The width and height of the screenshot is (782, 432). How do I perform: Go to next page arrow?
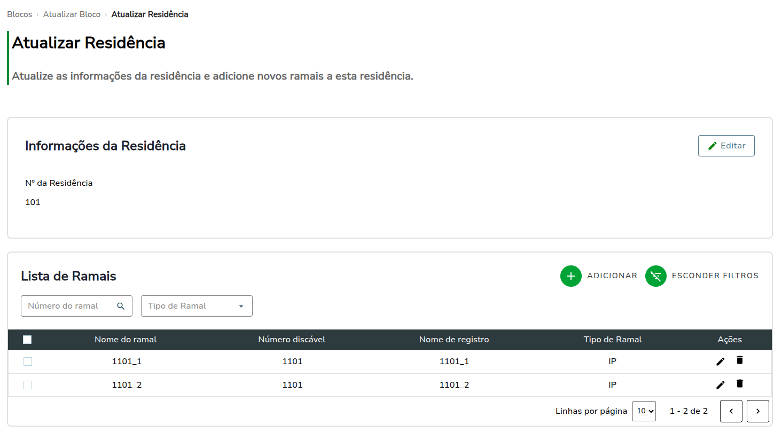click(758, 411)
